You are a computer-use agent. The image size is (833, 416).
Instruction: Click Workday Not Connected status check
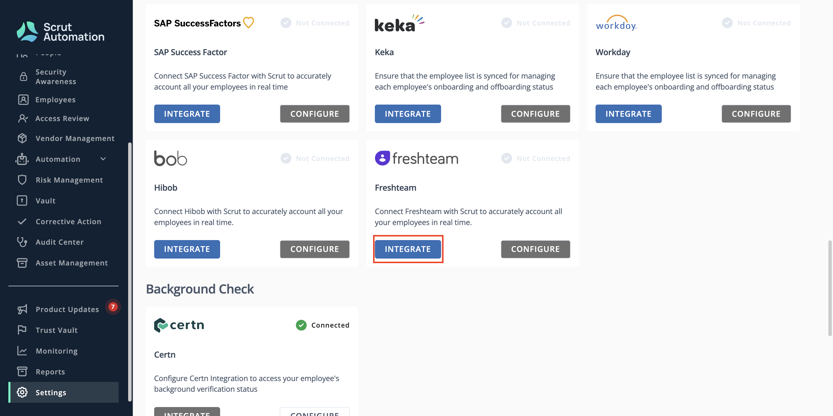click(x=727, y=23)
